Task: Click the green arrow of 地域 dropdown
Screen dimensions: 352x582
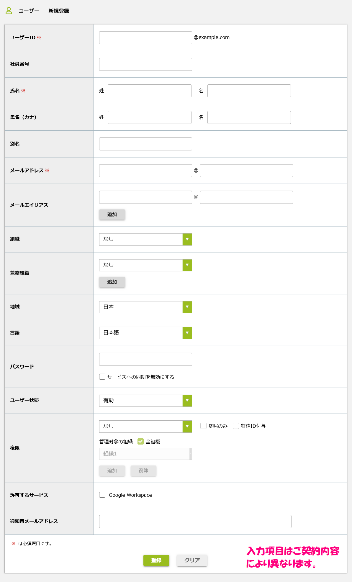Action: tap(187, 307)
